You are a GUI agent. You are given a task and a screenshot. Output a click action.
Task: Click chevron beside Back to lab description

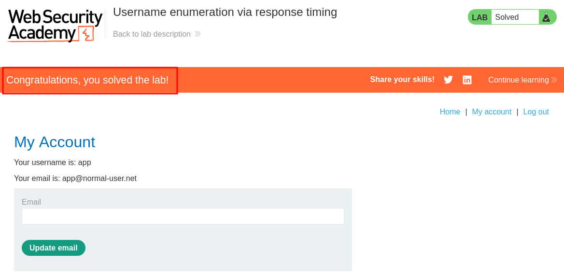click(197, 34)
